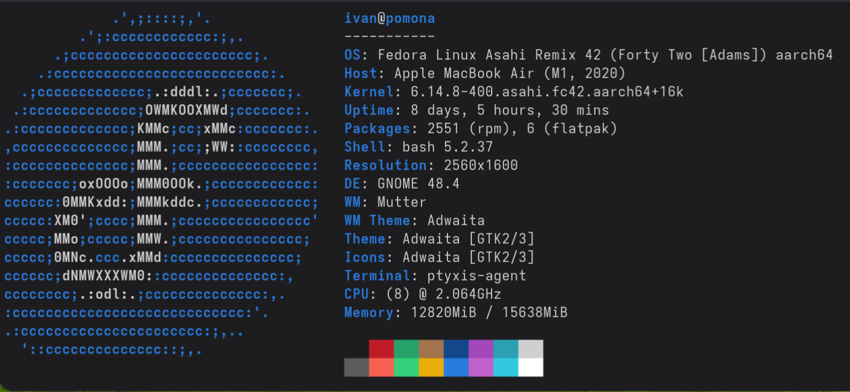Click the brown swatch in the color palette
The height and width of the screenshot is (392, 850).
tap(431, 349)
